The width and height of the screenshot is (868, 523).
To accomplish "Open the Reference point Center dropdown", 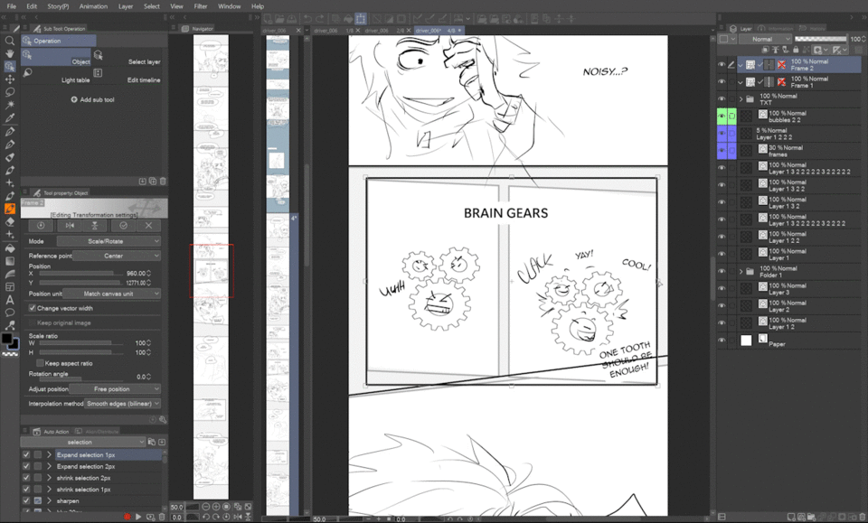I will click(x=117, y=256).
